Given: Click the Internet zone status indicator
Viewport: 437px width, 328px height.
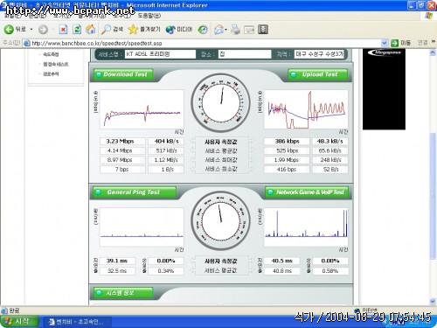Looking at the screenshot, I should tap(366, 311).
